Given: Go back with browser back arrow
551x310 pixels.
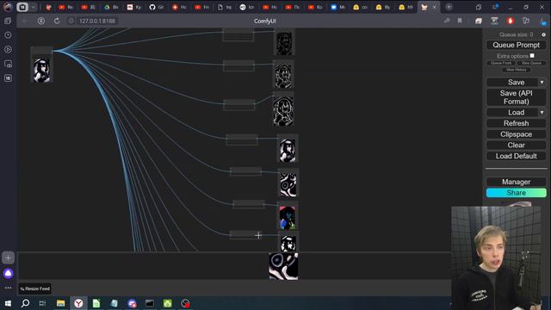Looking at the screenshot, I should tap(25, 21).
